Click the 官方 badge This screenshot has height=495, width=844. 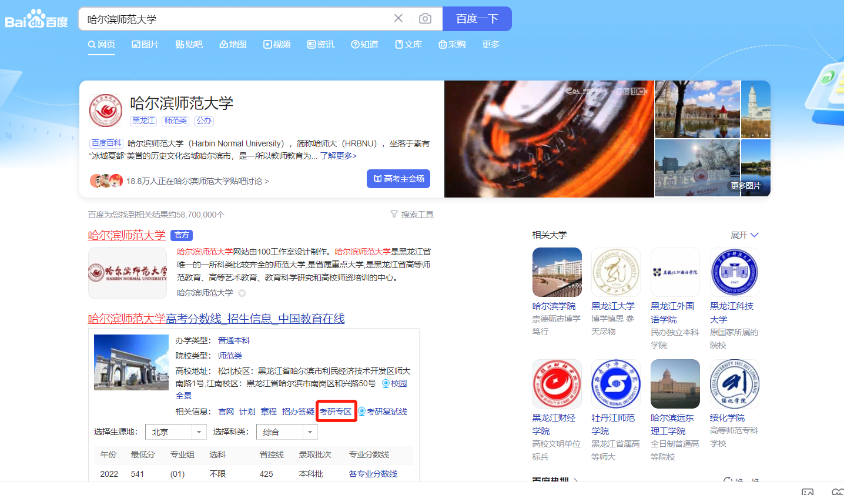[182, 235]
